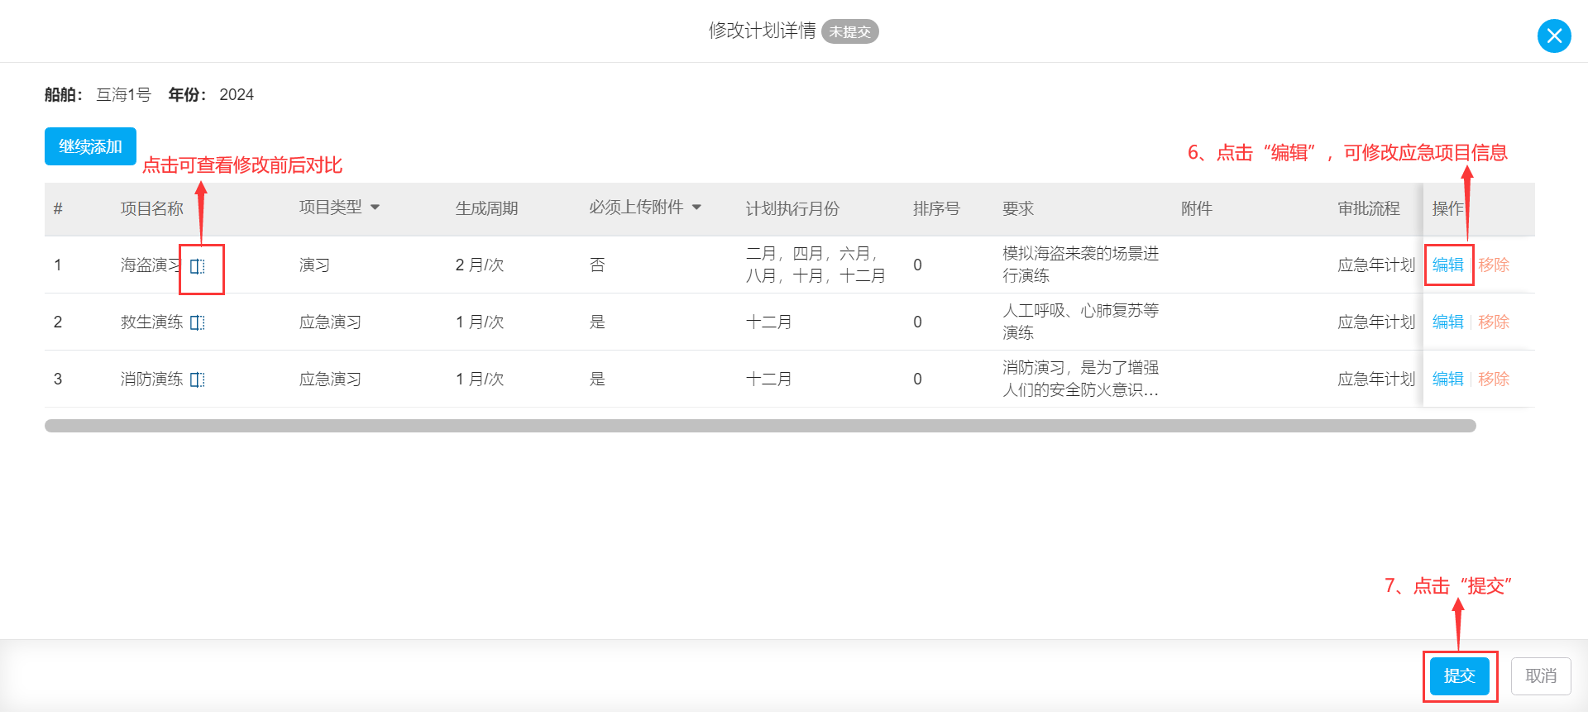Select the 消防演练 project name
Screen dimensions: 1588x716
tap(152, 379)
